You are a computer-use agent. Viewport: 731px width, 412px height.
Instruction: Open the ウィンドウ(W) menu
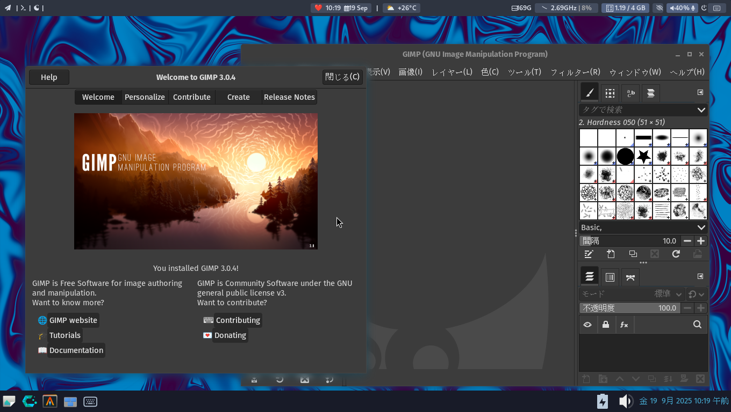635,72
